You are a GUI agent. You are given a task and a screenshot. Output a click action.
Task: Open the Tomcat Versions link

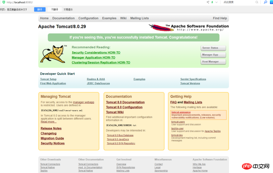point(190,83)
